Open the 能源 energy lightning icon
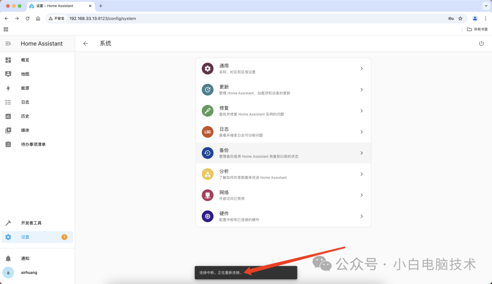Viewport: 492px width, 284px height. click(8, 88)
